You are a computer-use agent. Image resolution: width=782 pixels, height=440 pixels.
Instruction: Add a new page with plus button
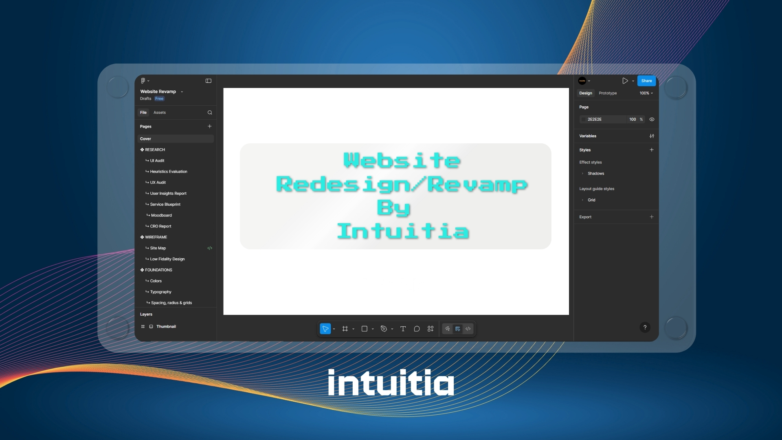pyautogui.click(x=210, y=126)
